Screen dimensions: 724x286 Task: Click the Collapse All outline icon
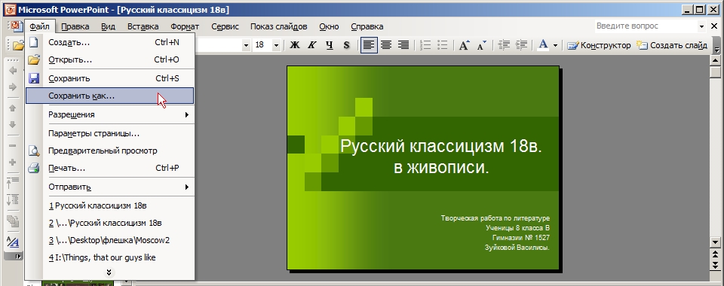pos(13,183)
